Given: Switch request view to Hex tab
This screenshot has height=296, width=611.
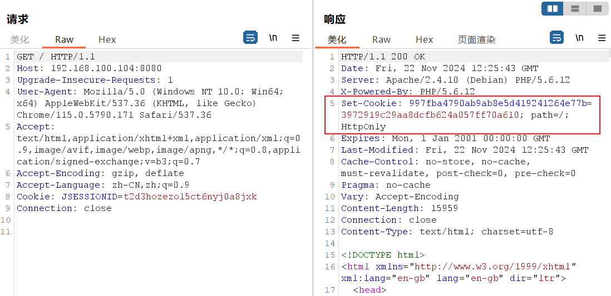Looking at the screenshot, I should (107, 39).
